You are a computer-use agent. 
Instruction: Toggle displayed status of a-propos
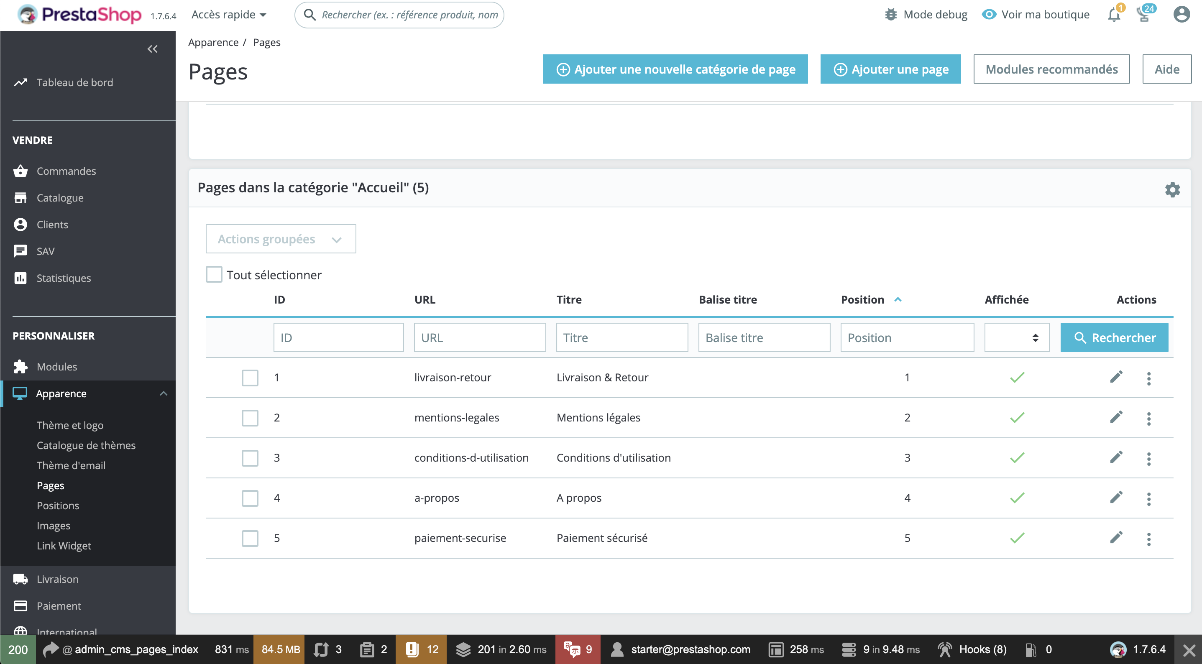click(1017, 498)
